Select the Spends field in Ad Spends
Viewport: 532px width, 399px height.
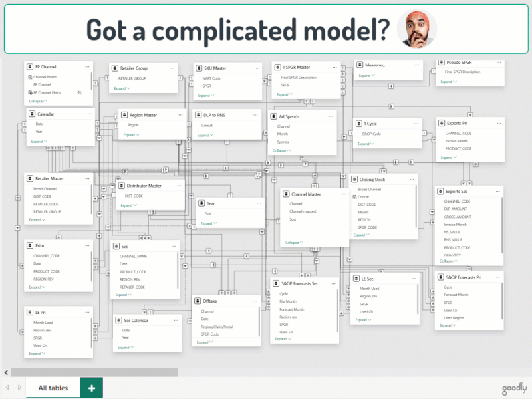click(283, 142)
